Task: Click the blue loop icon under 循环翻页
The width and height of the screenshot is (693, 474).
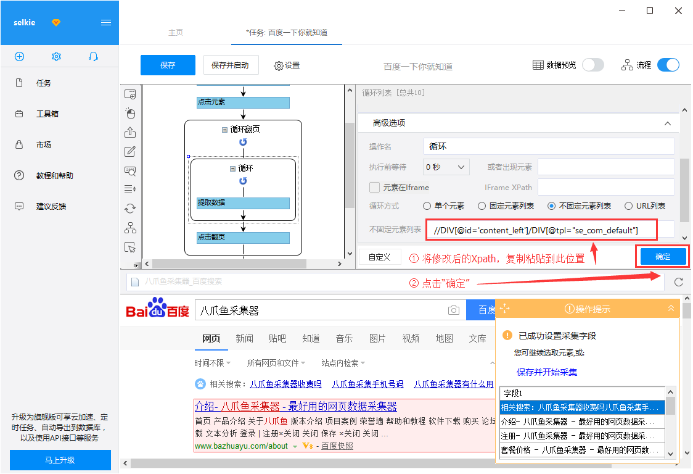Action: click(x=243, y=142)
